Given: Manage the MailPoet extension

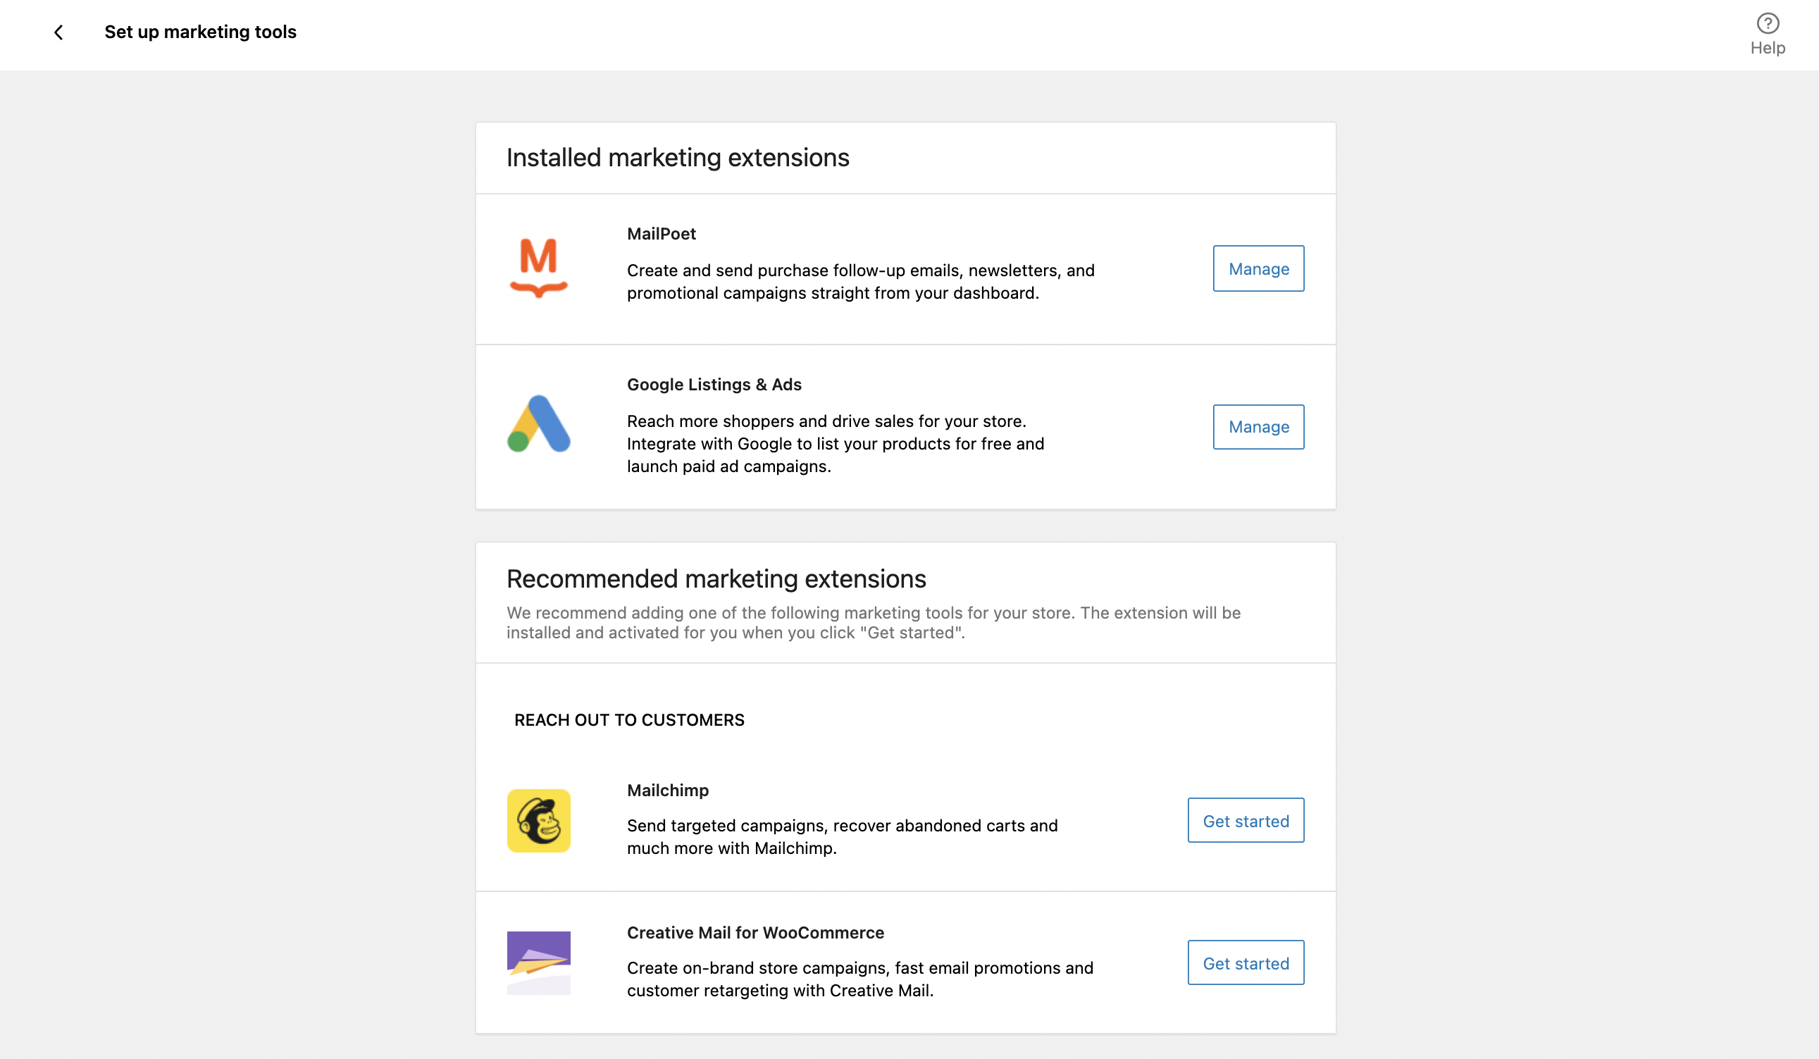Looking at the screenshot, I should [1258, 268].
